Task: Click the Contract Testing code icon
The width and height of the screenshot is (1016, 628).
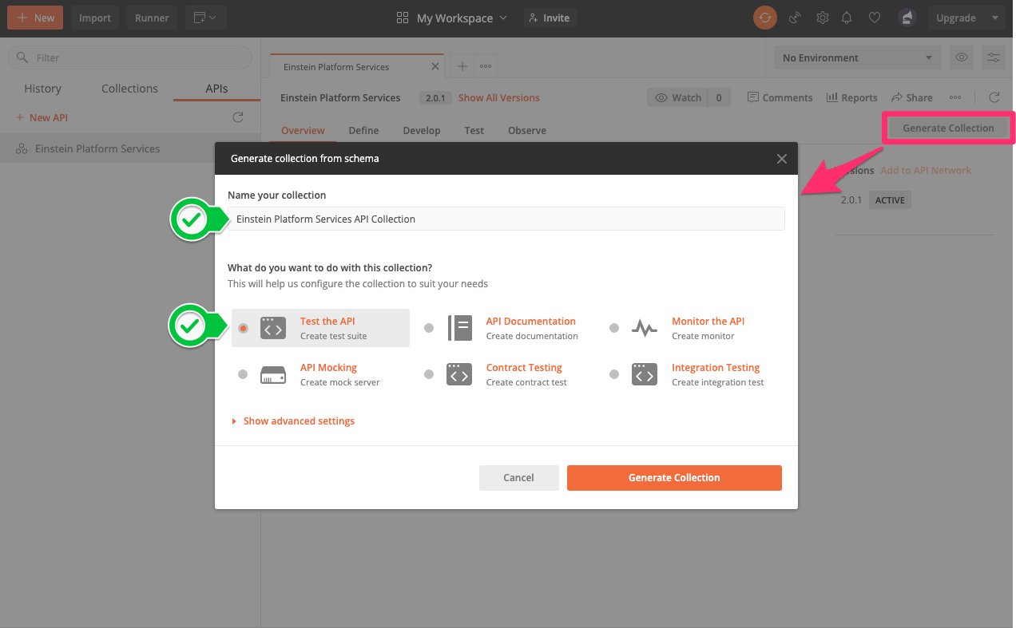Action: tap(459, 374)
